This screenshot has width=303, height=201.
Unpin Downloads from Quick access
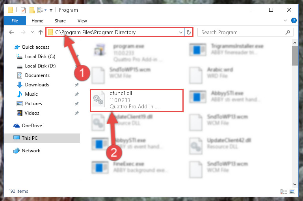pyautogui.click(x=77, y=85)
